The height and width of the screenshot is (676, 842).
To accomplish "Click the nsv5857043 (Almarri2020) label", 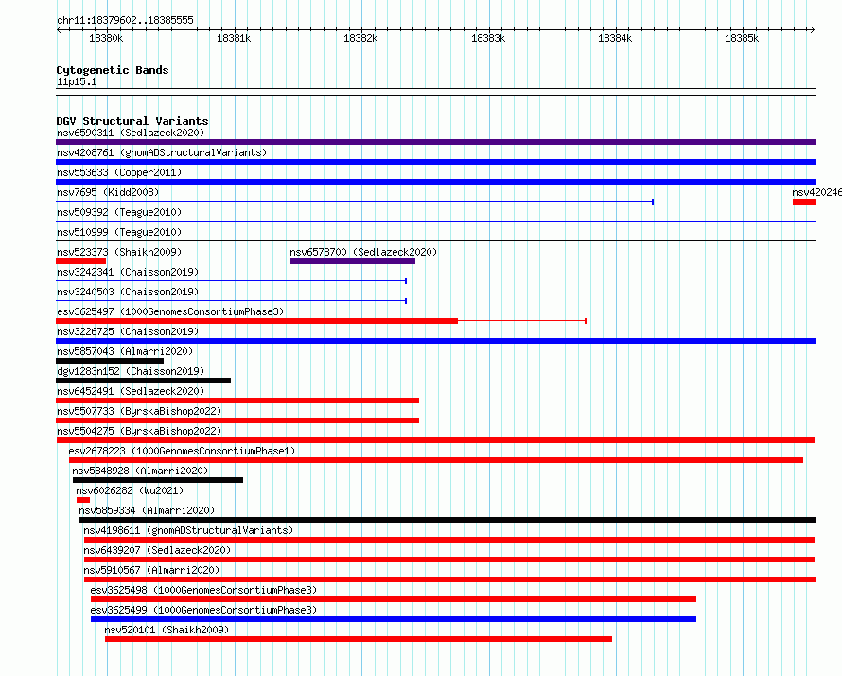I will 125,351.
